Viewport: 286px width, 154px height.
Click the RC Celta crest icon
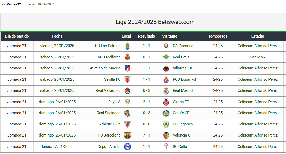(x=166, y=147)
